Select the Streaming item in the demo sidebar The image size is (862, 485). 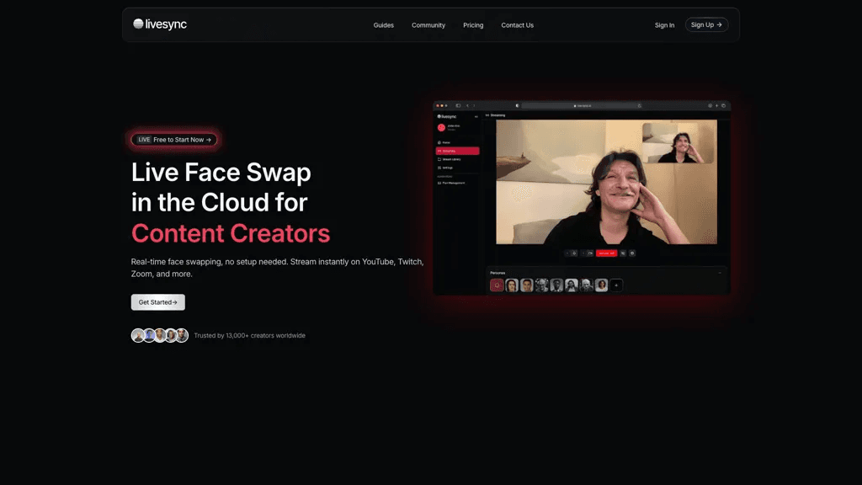pos(457,151)
